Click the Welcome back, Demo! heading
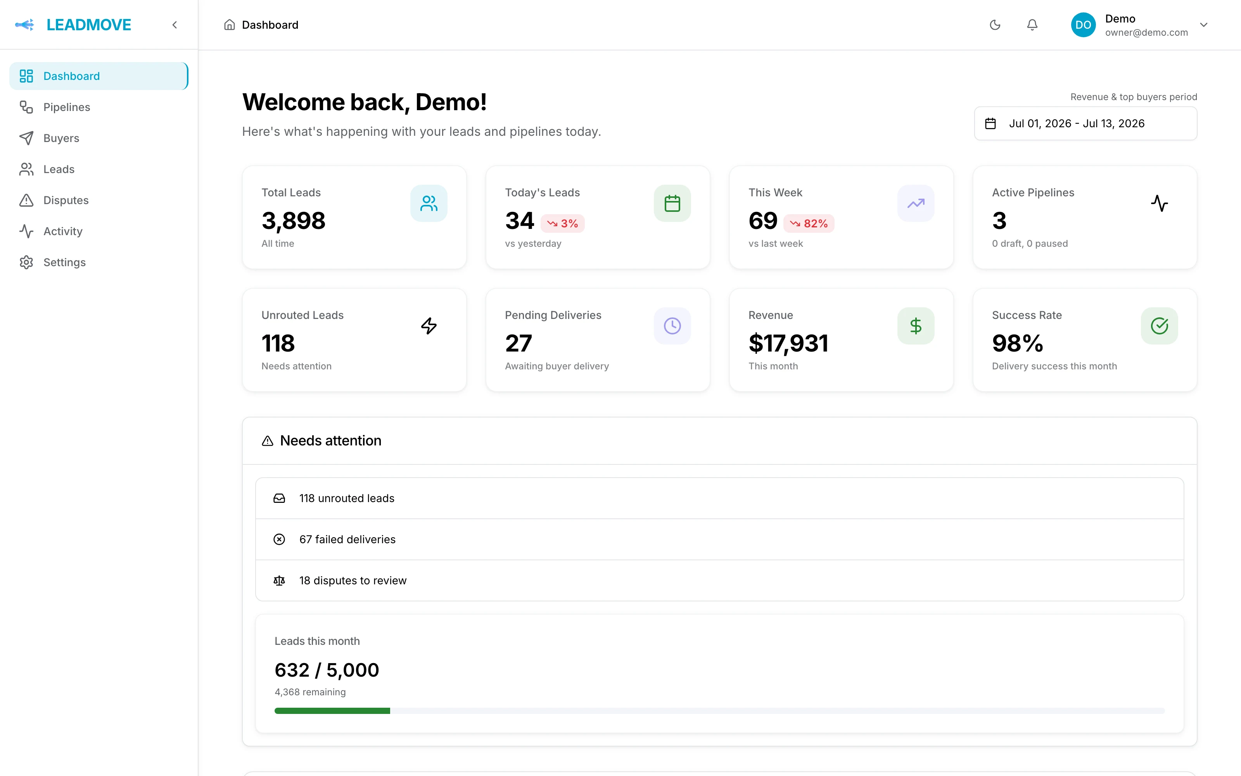Screen dimensions: 1241x776 coord(364,102)
